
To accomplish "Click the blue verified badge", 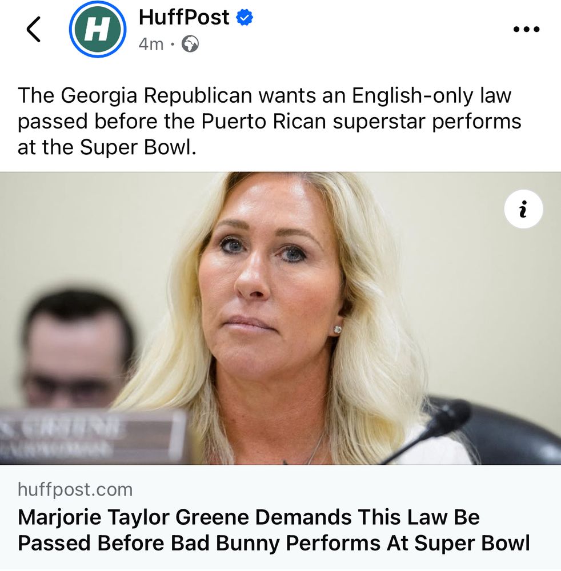I will 245,18.
